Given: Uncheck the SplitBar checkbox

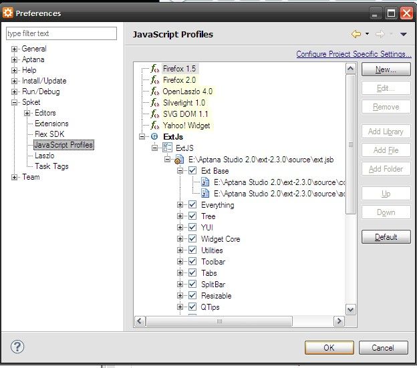Looking at the screenshot, I should [x=192, y=284].
